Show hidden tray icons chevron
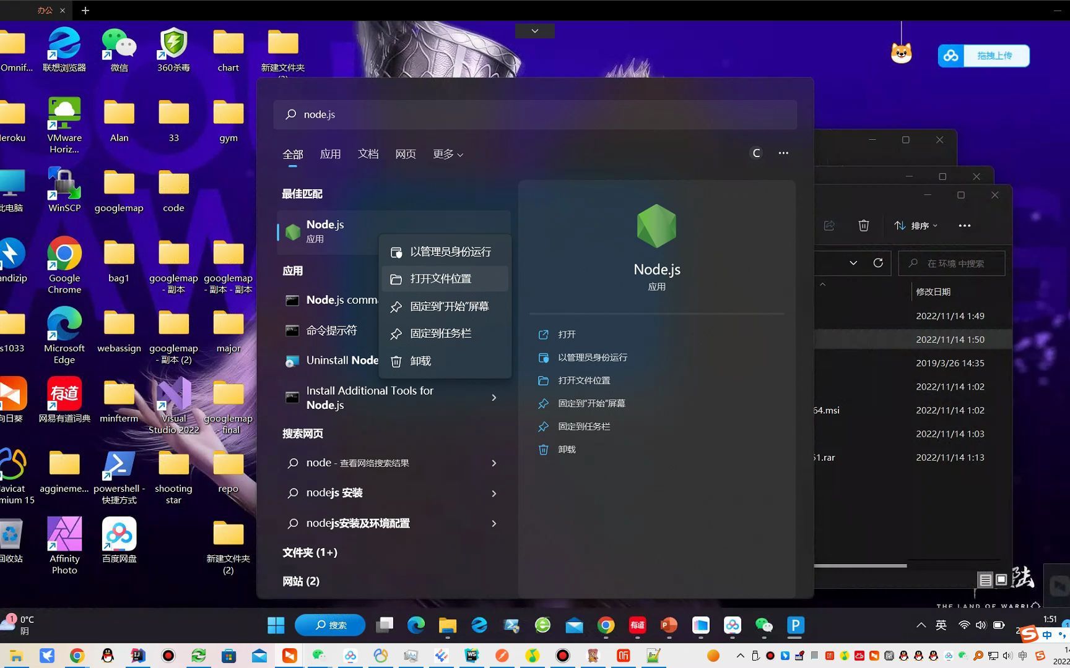Screen dimensions: 1070x668 [921, 625]
